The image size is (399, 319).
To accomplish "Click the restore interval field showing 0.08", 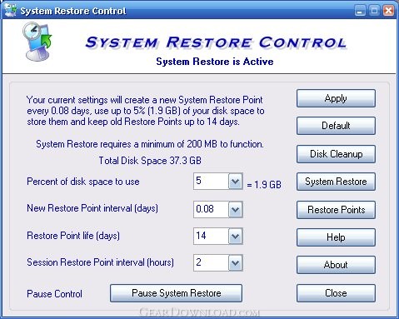I will (x=211, y=209).
